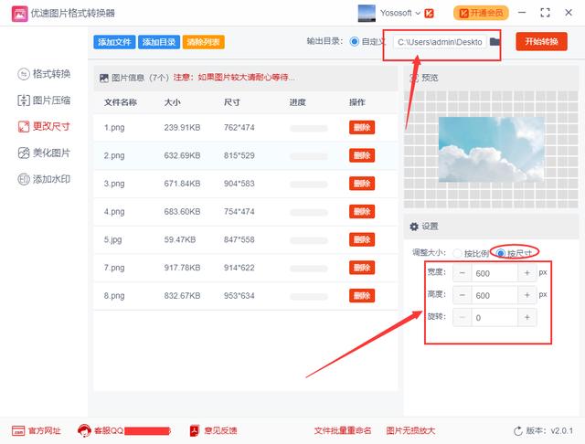Open the 美化图片 sidebar tool
The height and width of the screenshot is (444, 585).
pos(44,153)
